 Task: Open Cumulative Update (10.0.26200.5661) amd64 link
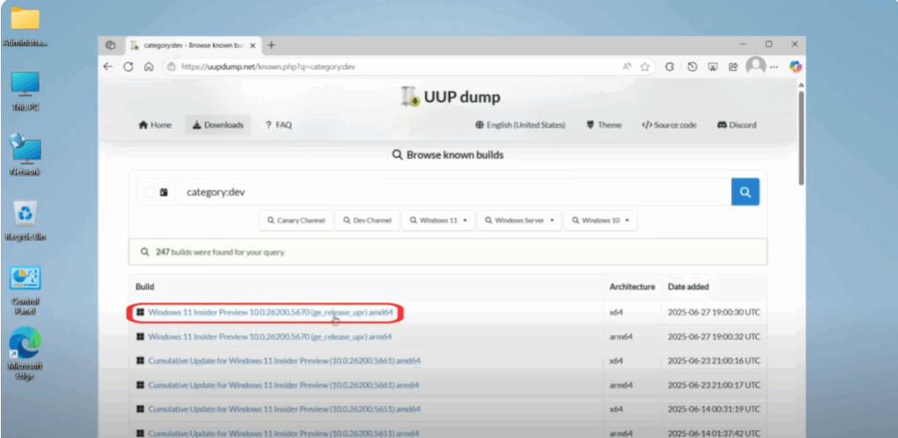tap(284, 361)
